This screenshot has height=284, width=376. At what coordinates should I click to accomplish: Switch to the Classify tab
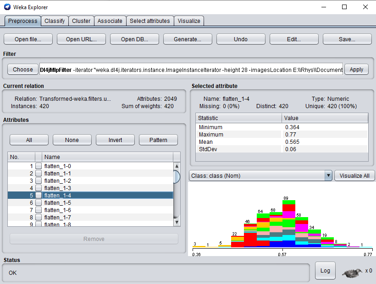55,21
